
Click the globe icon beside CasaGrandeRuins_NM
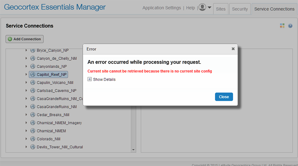point(33,107)
